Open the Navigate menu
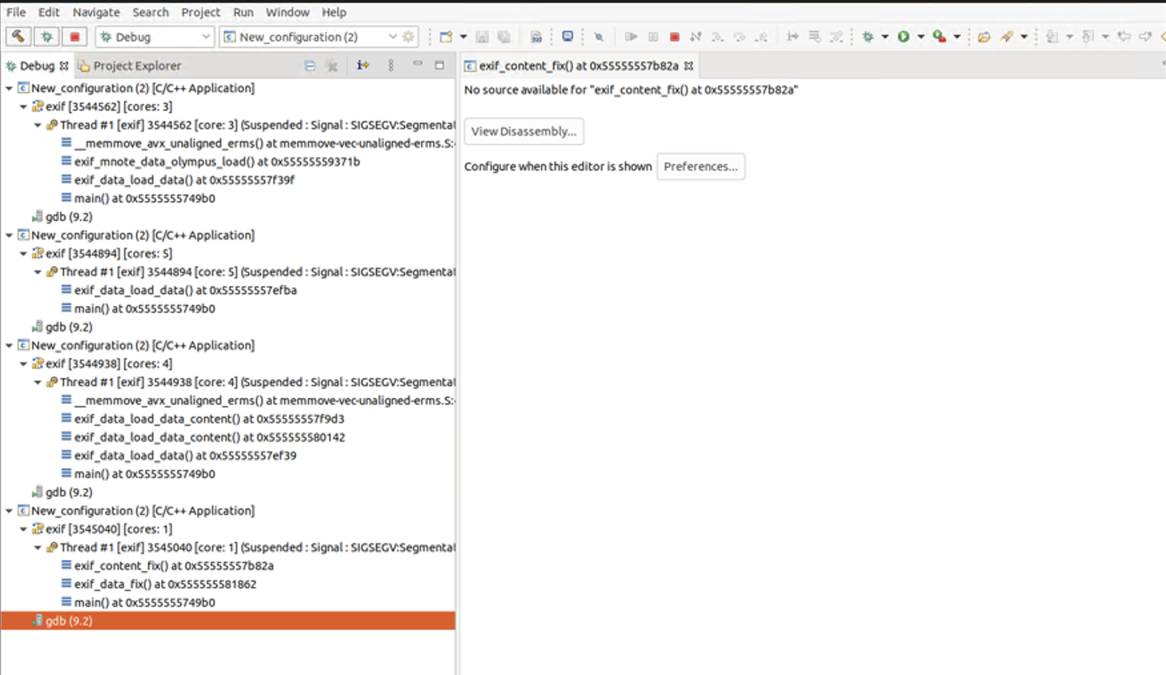 pyautogui.click(x=96, y=12)
